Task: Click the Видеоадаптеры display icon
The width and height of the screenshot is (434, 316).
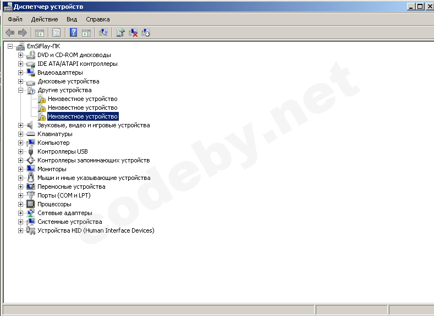Action: (31, 72)
